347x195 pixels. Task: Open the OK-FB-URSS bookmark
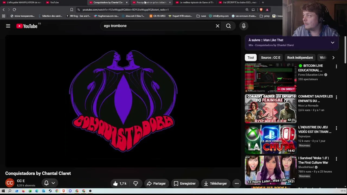[x=158, y=16]
